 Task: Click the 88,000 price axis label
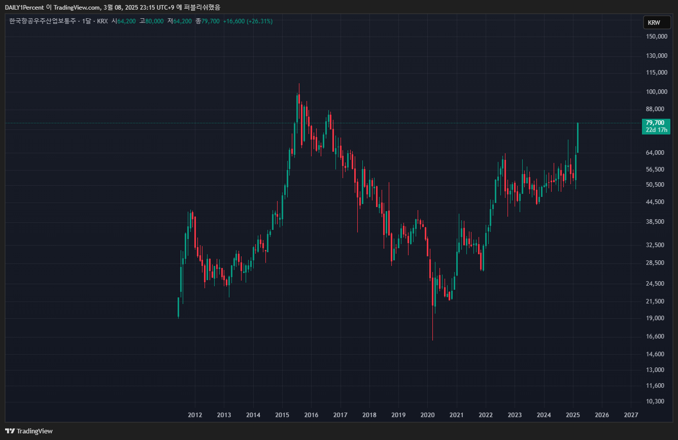click(x=654, y=110)
